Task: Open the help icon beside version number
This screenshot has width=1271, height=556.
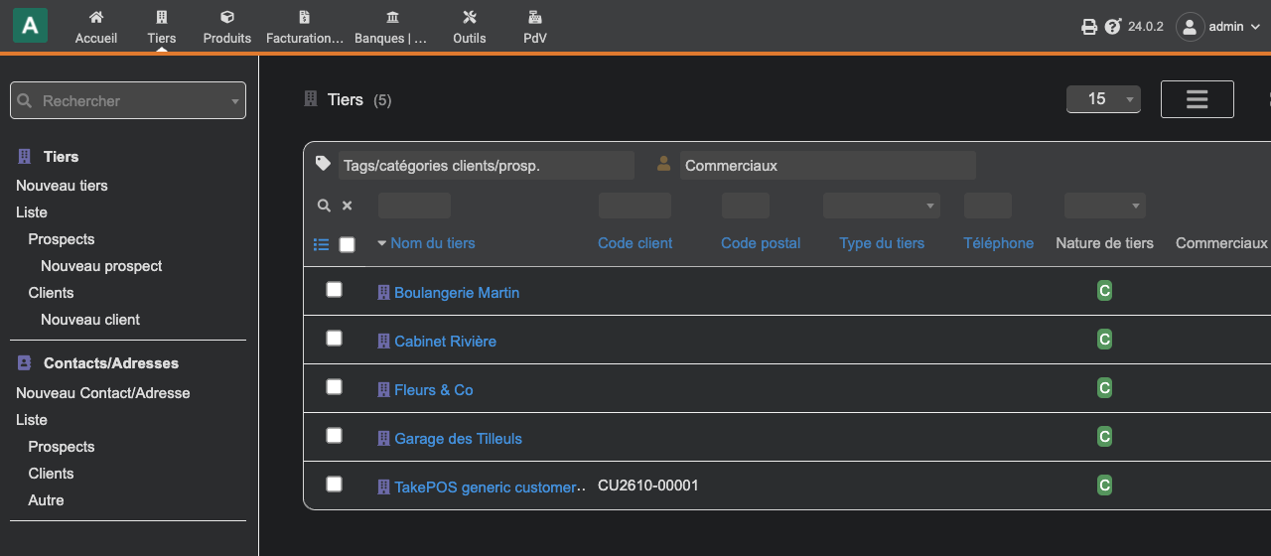Action: point(1113,27)
